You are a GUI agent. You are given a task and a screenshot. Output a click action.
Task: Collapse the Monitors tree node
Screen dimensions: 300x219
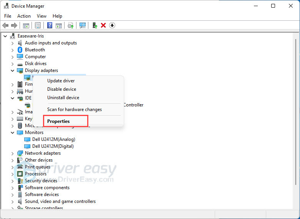tap(13, 132)
